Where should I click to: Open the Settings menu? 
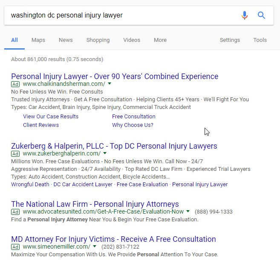pyautogui.click(x=230, y=40)
